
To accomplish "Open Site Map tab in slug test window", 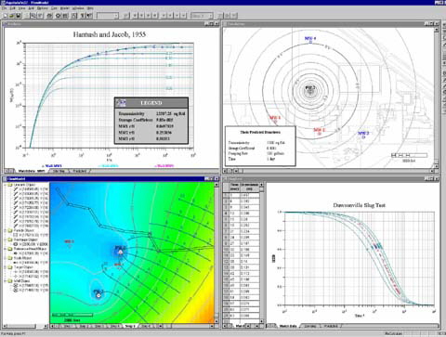I will pyautogui.click(x=310, y=326).
